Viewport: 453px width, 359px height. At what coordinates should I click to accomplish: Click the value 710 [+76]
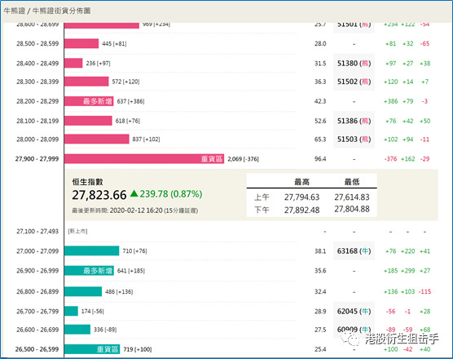pyautogui.click(x=134, y=251)
